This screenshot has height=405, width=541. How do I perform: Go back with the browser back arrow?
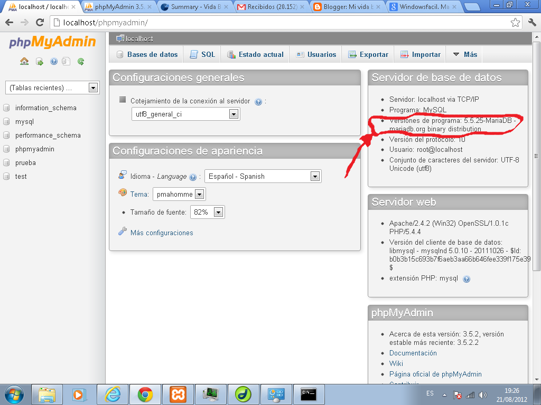point(10,22)
